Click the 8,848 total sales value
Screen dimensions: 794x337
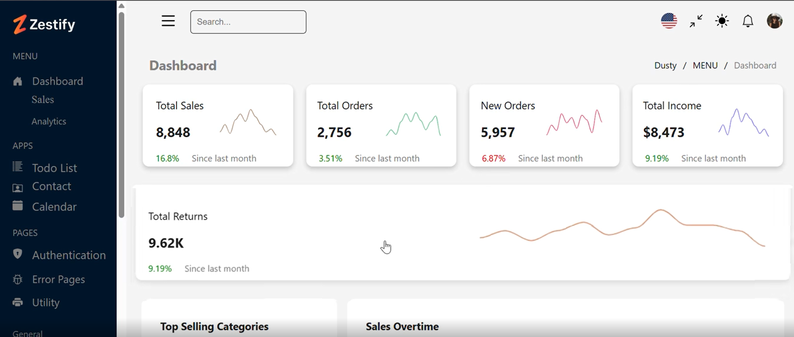pyautogui.click(x=173, y=133)
